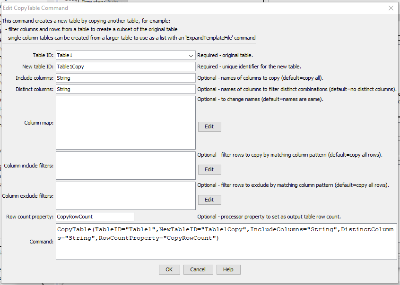
Task: Click 'Optional - to change names' description
Action: tap(260, 99)
